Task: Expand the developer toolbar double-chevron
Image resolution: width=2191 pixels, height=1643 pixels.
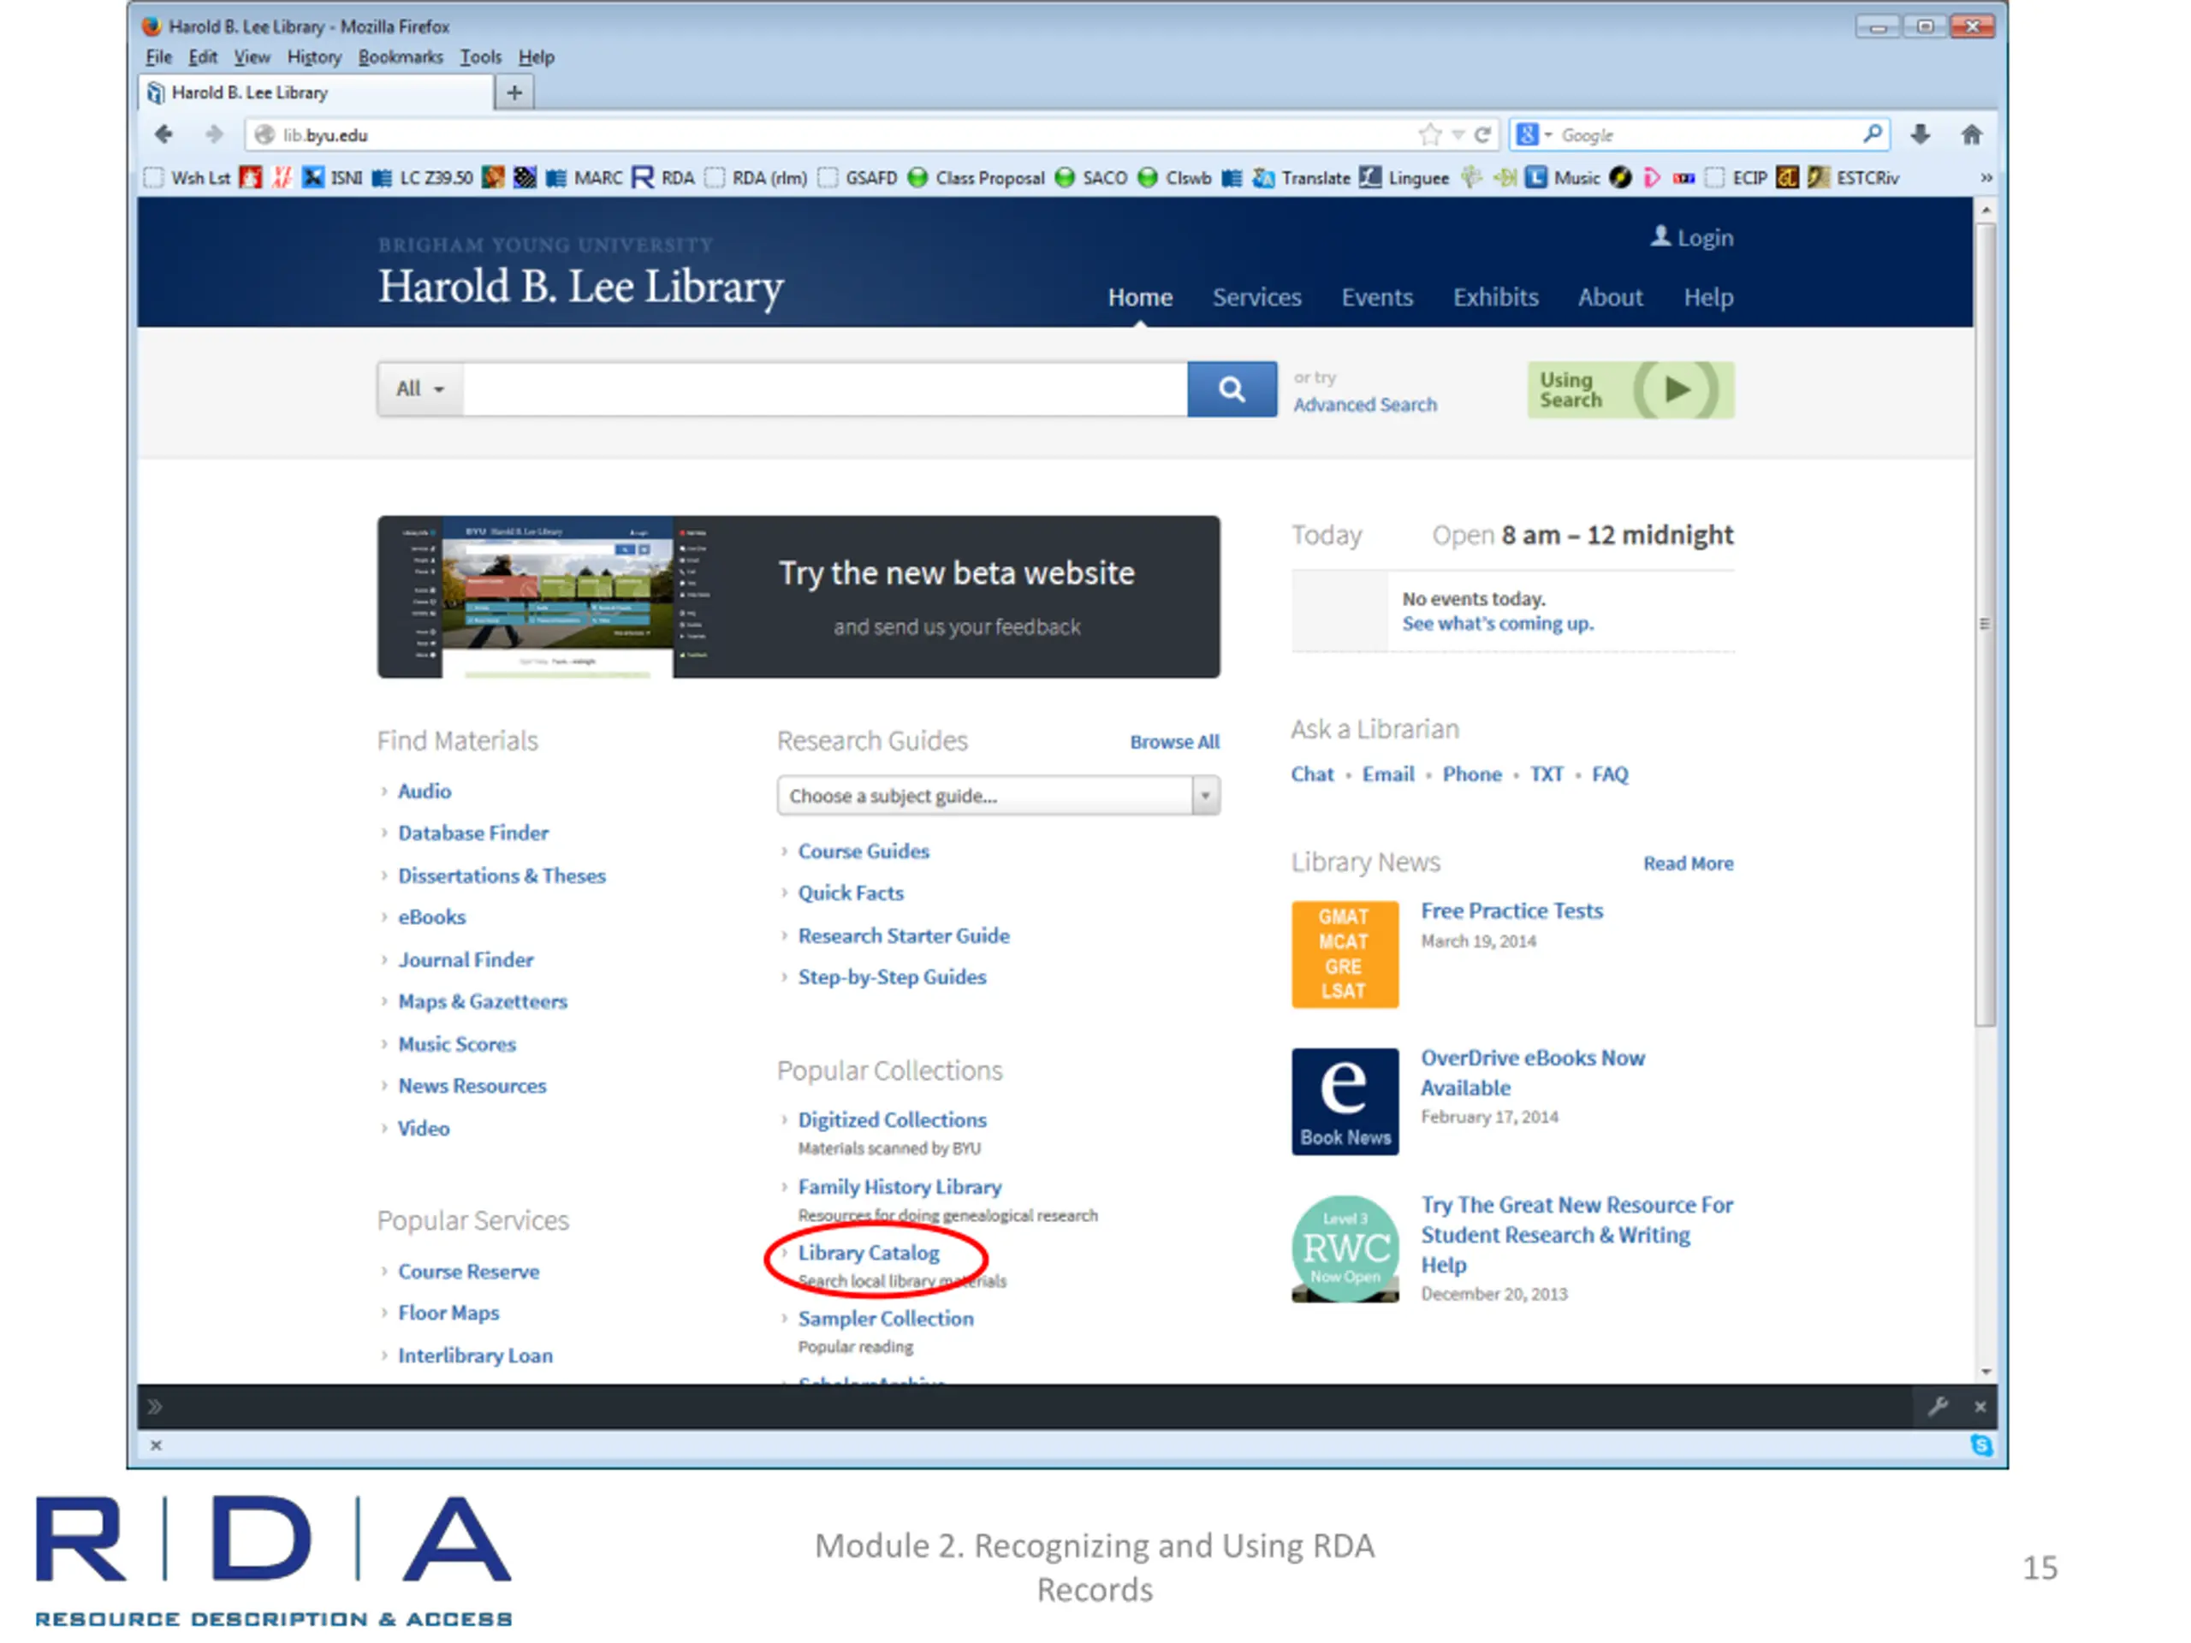Action: tap(155, 1408)
